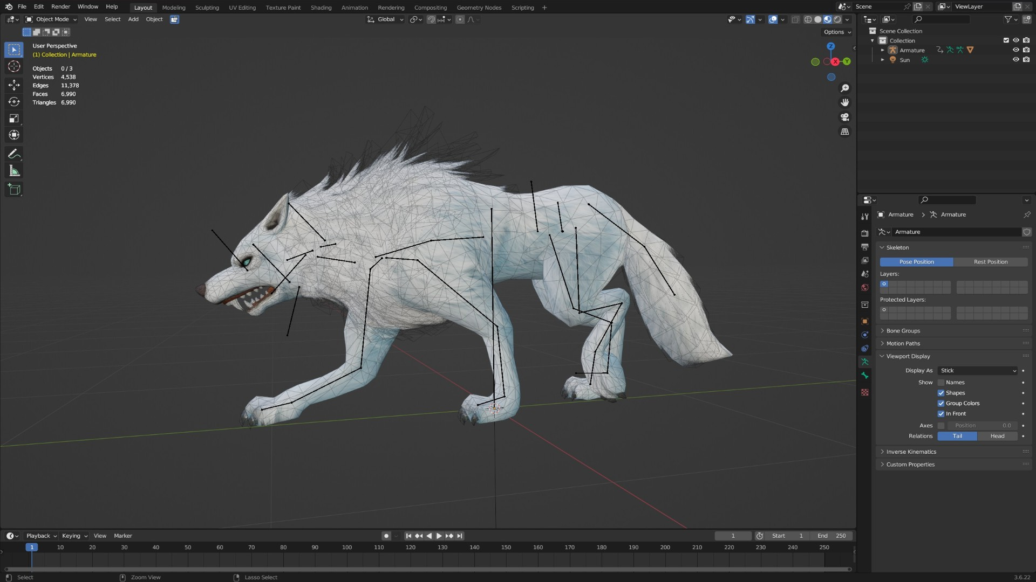Toggle the fake user shield icon
Screen dimensions: 1036x582
click(x=1027, y=232)
